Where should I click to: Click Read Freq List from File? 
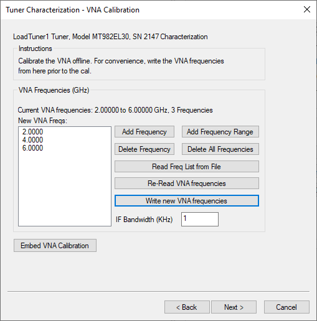[187, 167]
